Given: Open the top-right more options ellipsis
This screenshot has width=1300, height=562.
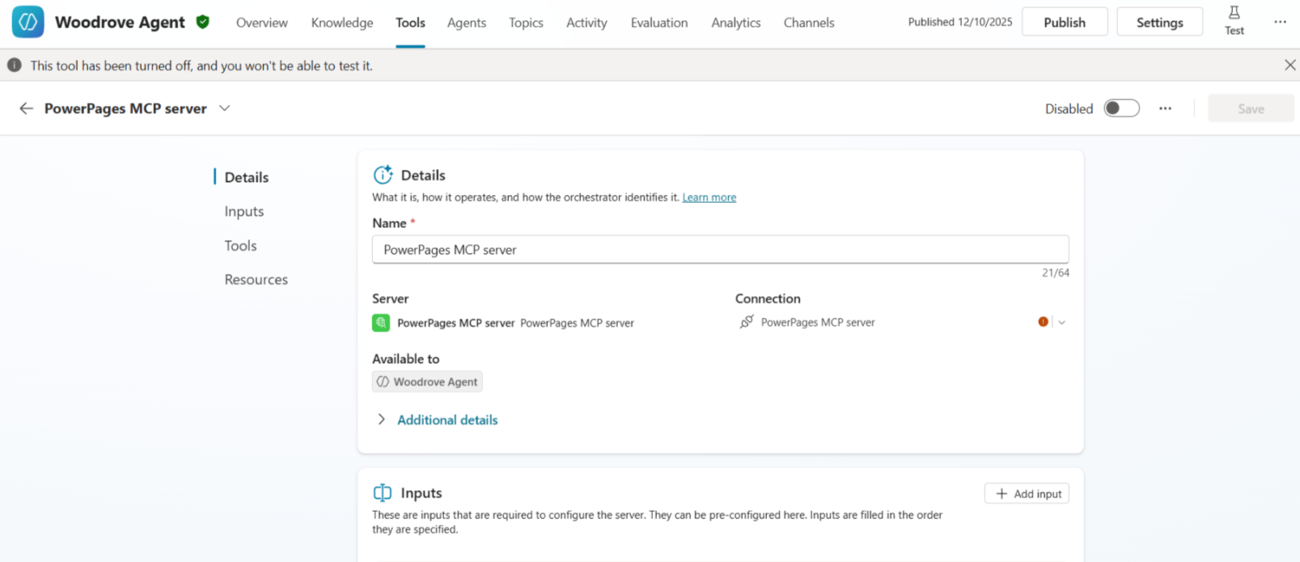Looking at the screenshot, I should coord(1280,22).
